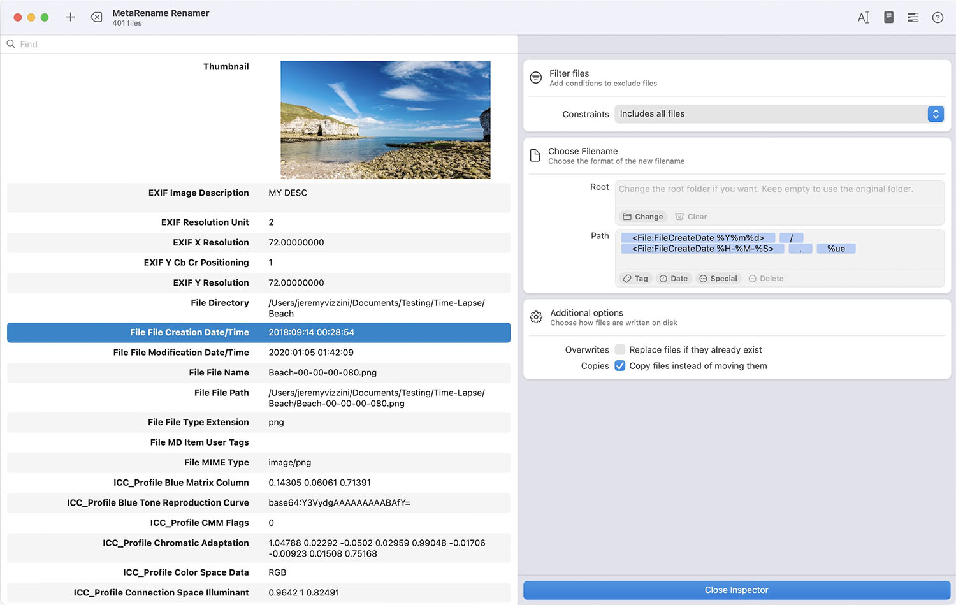Click the beach photo thumbnail
This screenshot has width=956, height=605.
385,119
